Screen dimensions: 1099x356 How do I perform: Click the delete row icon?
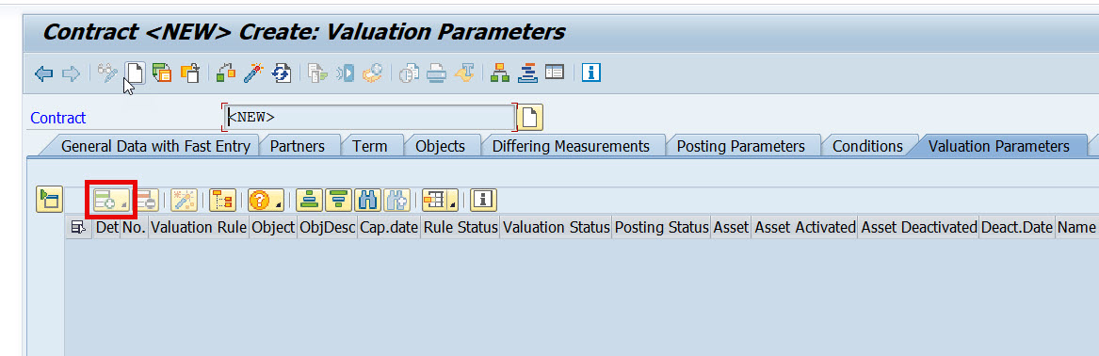pos(147,201)
